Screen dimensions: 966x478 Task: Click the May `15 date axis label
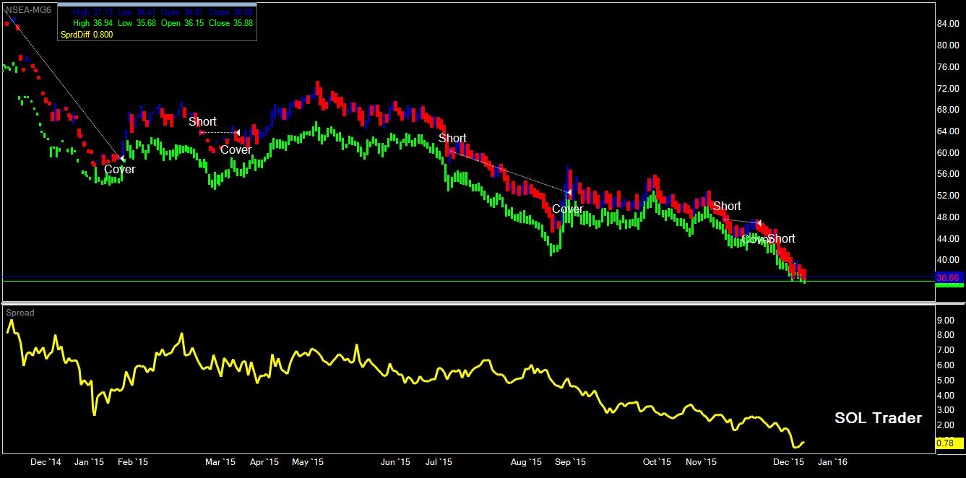coord(309,461)
